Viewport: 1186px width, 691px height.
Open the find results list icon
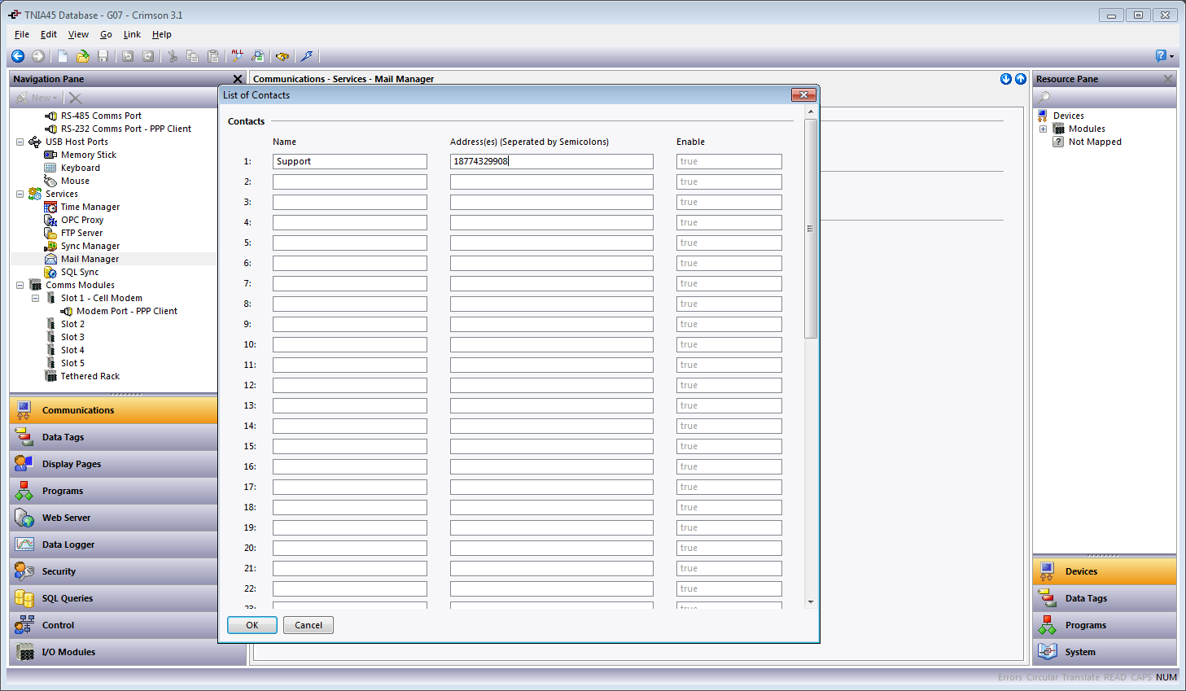(257, 56)
